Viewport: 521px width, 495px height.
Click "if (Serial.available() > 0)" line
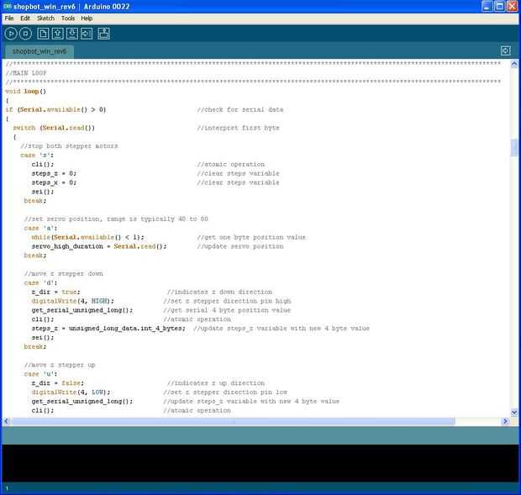pyautogui.click(x=55, y=109)
